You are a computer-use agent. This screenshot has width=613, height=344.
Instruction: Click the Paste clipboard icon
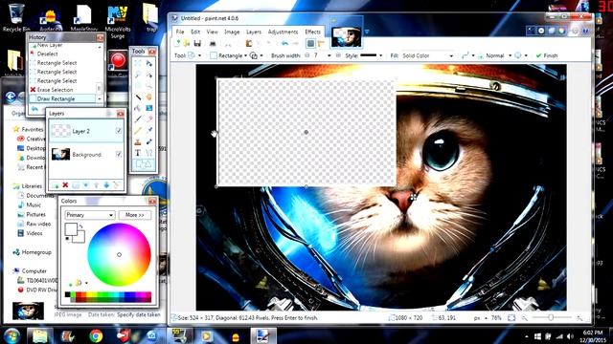point(249,43)
